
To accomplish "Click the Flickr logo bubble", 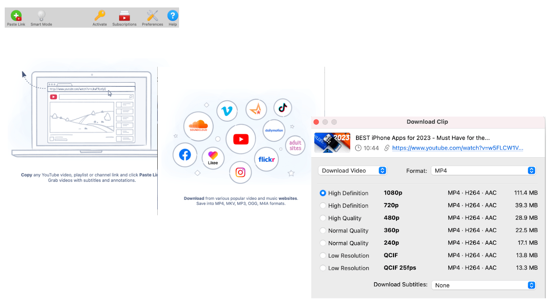I will (267, 159).
